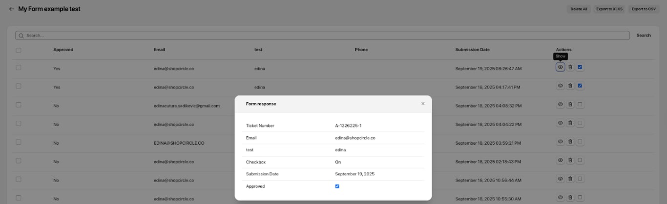The width and height of the screenshot is (667, 204).
Task: Unapprove the September 19 08:26:47 AM row
Action: 580,67
